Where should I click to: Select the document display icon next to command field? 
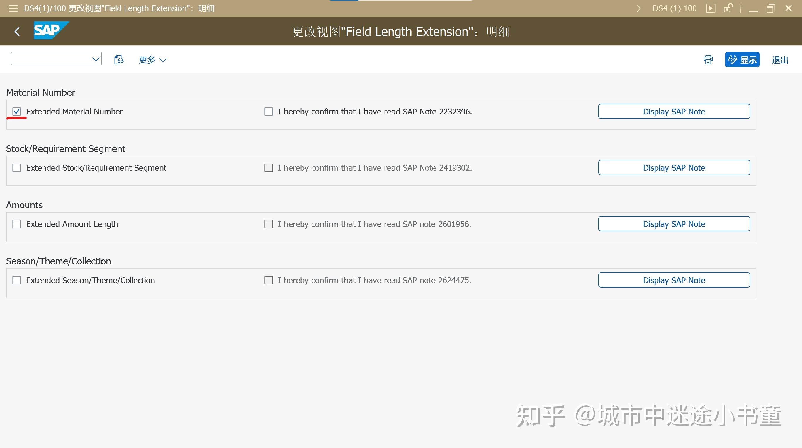pyautogui.click(x=119, y=59)
